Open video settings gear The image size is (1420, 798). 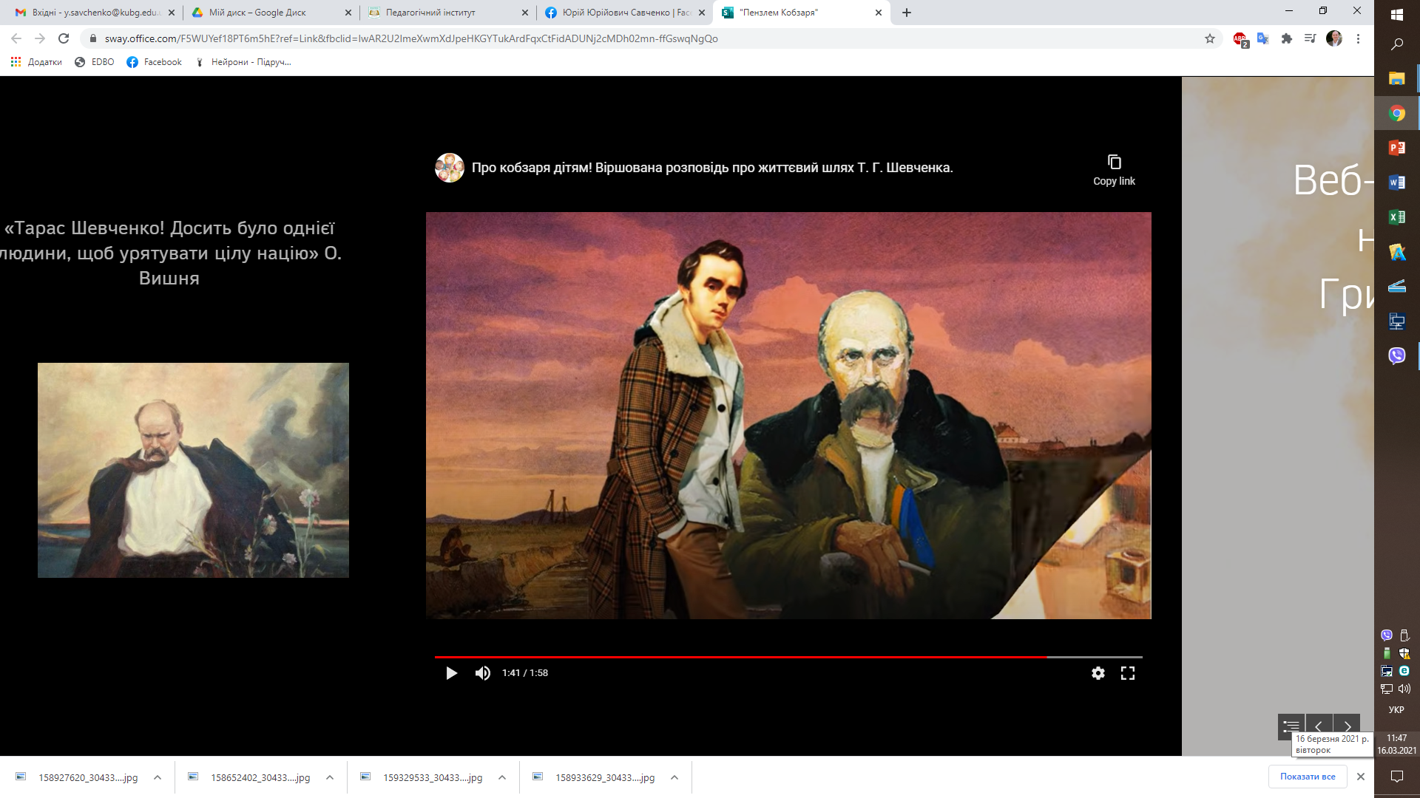[x=1098, y=673]
